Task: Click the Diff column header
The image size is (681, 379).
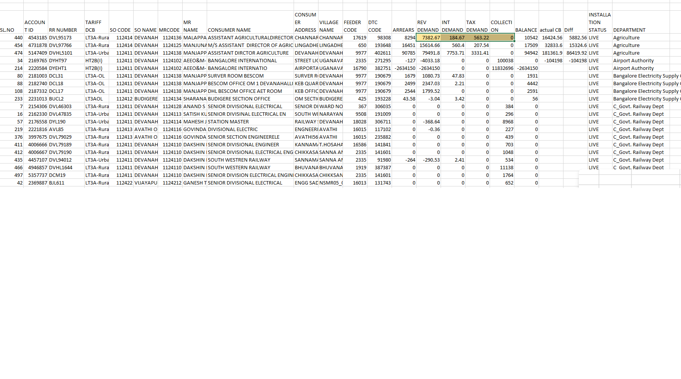Action: pos(575,22)
